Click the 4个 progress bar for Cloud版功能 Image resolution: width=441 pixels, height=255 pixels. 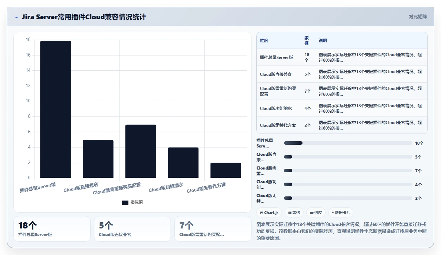tap(348, 184)
